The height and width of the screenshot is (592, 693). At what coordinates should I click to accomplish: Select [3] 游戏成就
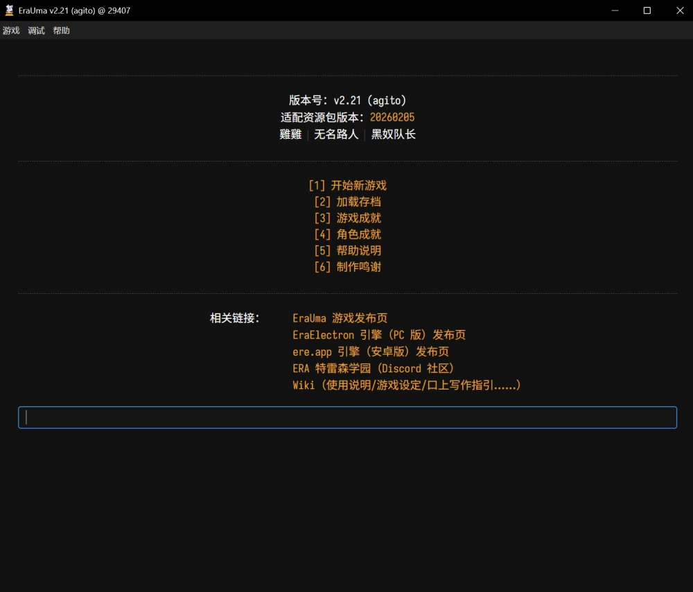pos(347,218)
